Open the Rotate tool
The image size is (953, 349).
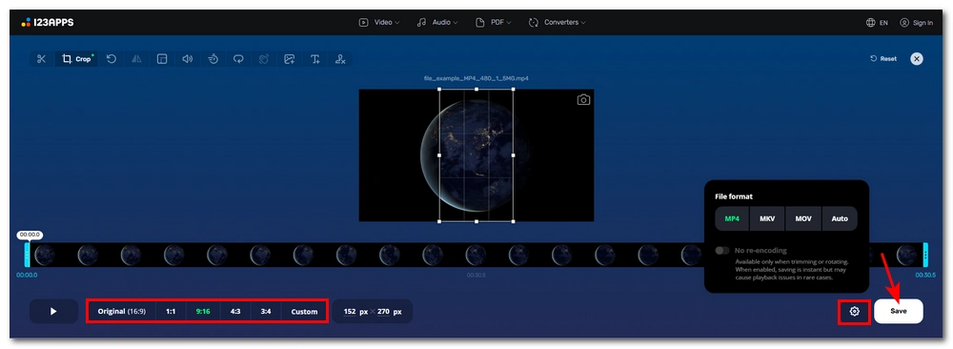pos(112,59)
